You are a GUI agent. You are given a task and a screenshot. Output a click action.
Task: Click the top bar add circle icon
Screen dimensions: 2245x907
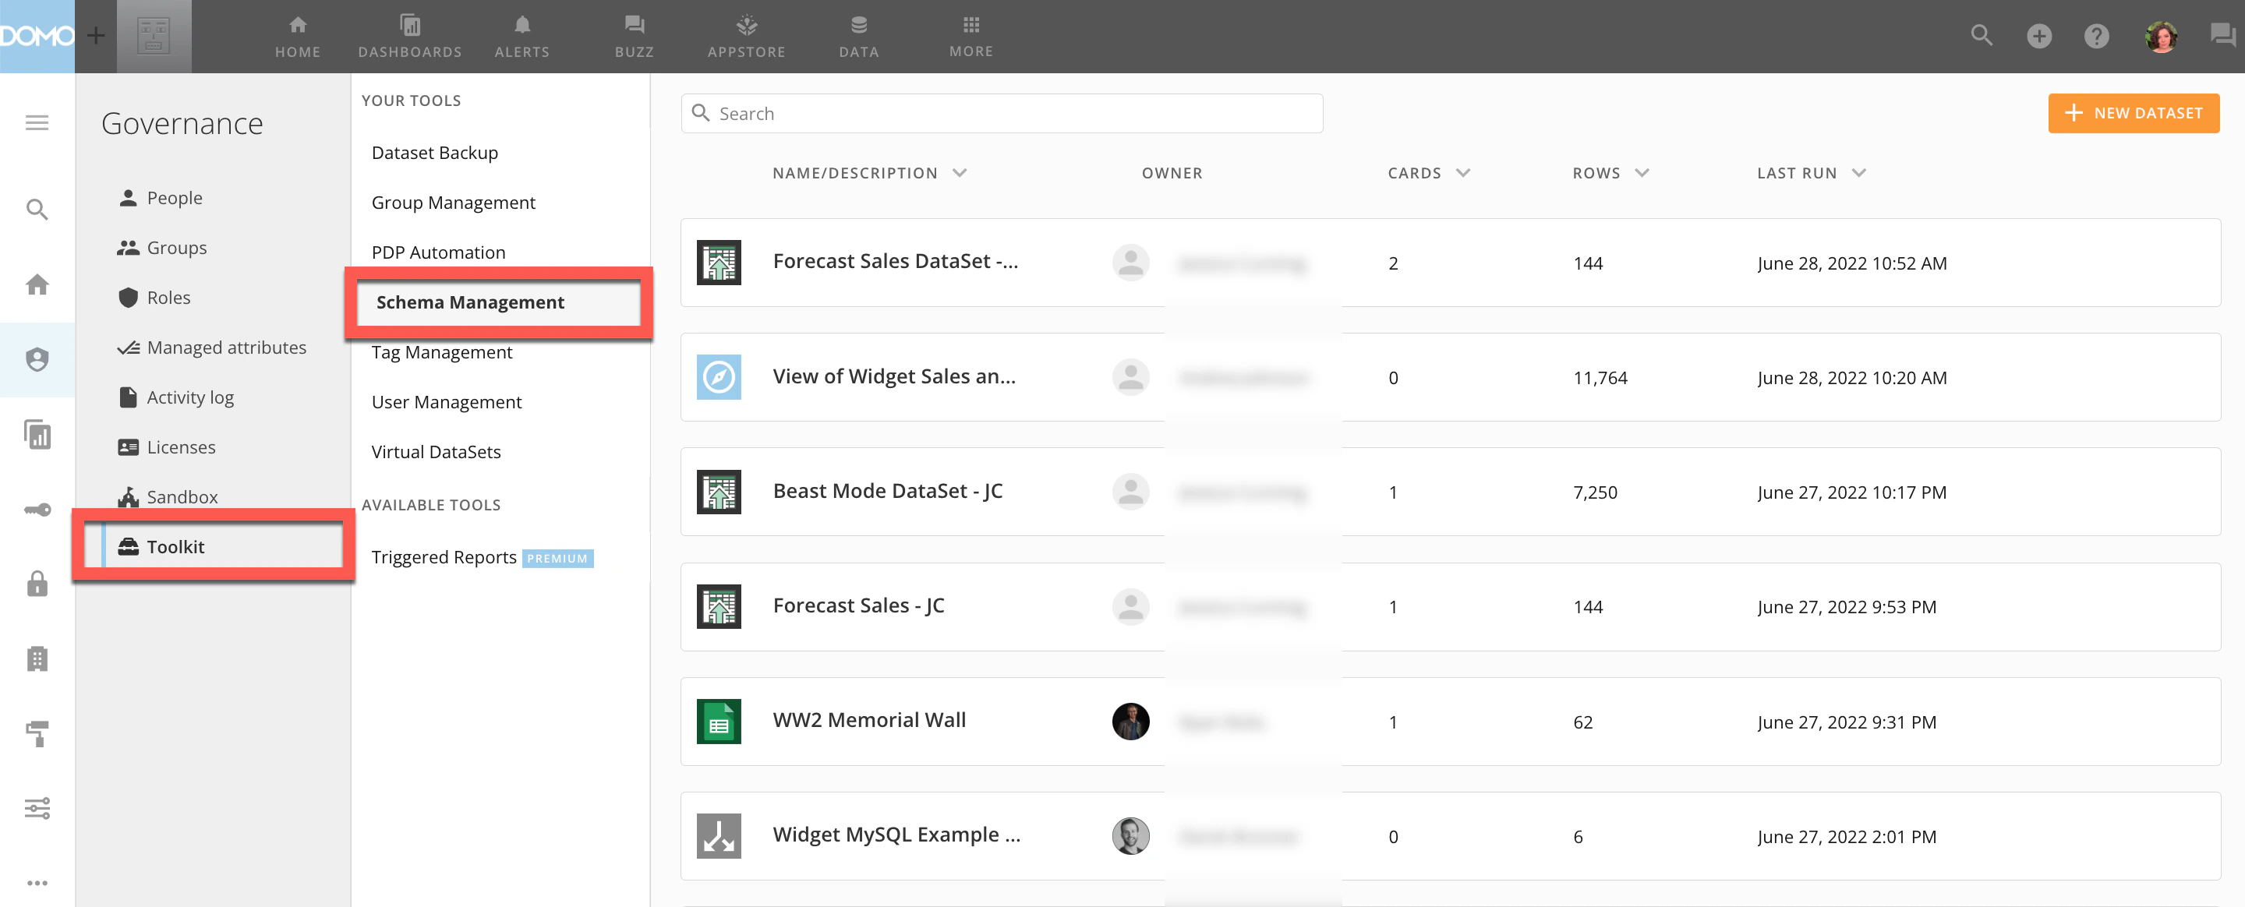2039,36
